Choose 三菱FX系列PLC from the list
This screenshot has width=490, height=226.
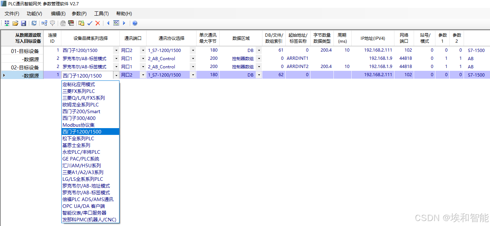tap(91, 91)
